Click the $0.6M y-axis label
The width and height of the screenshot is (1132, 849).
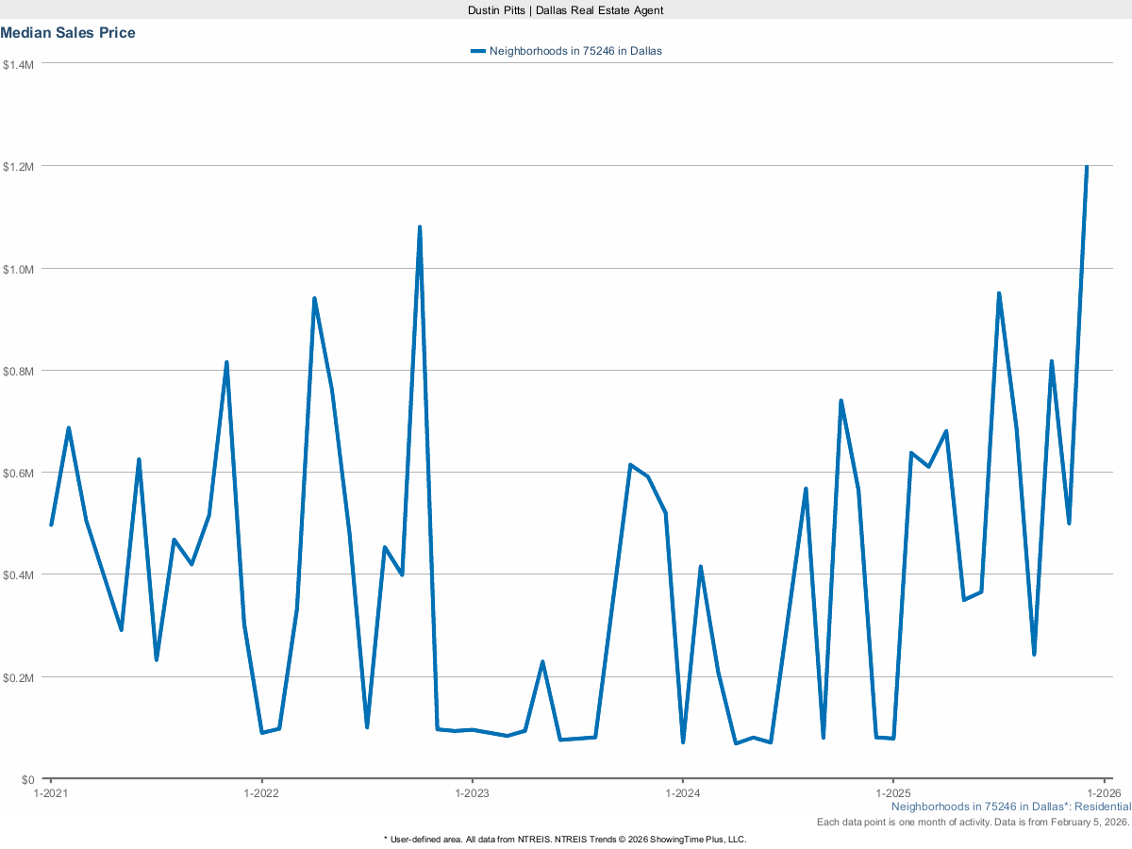19,473
